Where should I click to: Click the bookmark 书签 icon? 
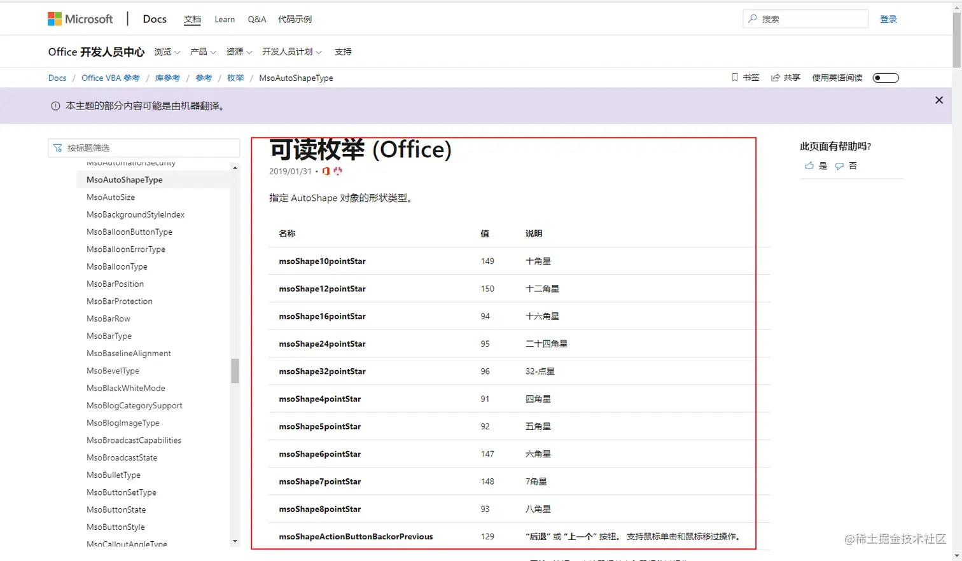point(735,78)
